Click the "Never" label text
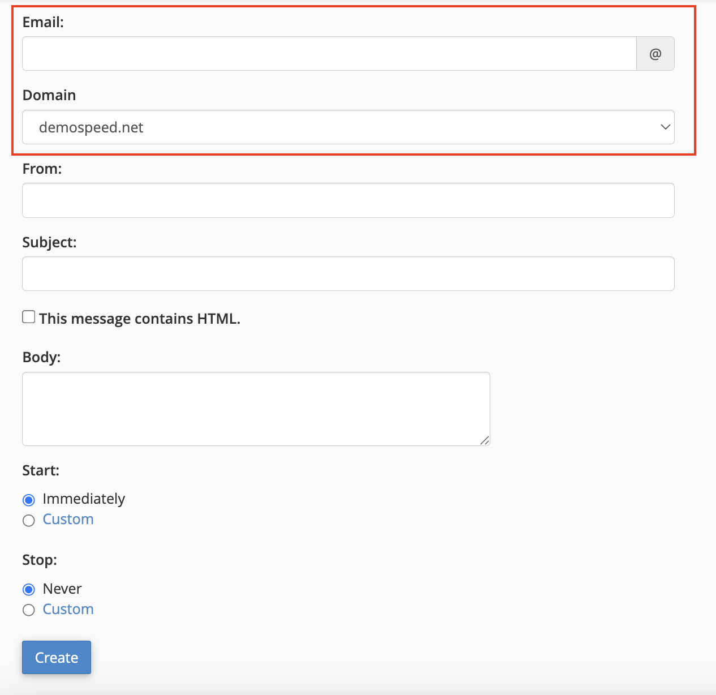The image size is (716, 695). click(x=62, y=589)
